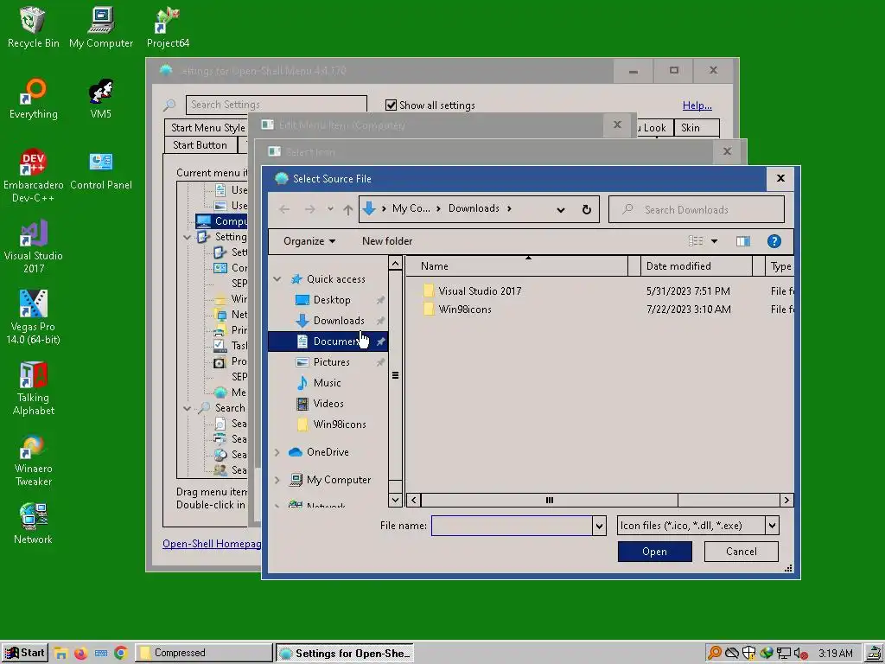Viewport: 885px width, 664px height.
Task: Open the Organize dropdown menu
Action: point(309,241)
